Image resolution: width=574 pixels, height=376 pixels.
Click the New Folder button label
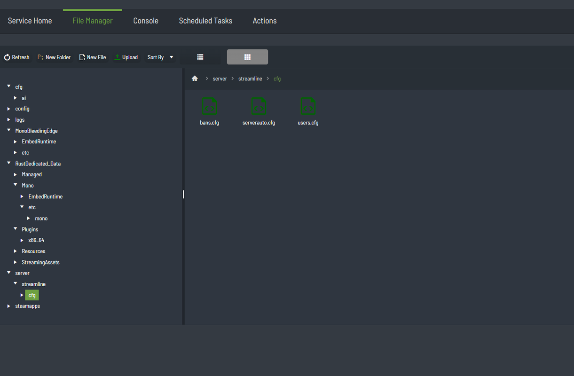click(58, 57)
